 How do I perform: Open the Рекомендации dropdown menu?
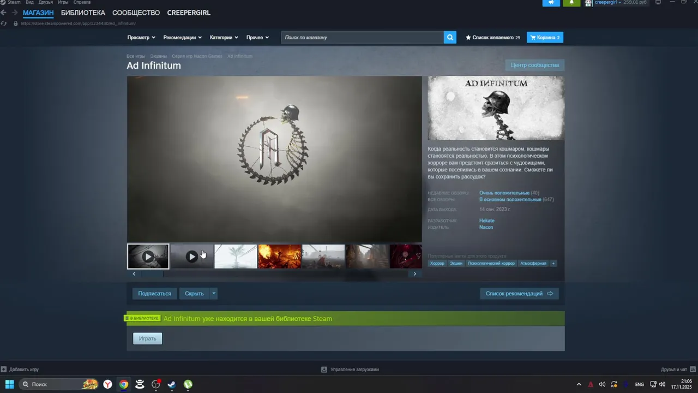click(183, 37)
